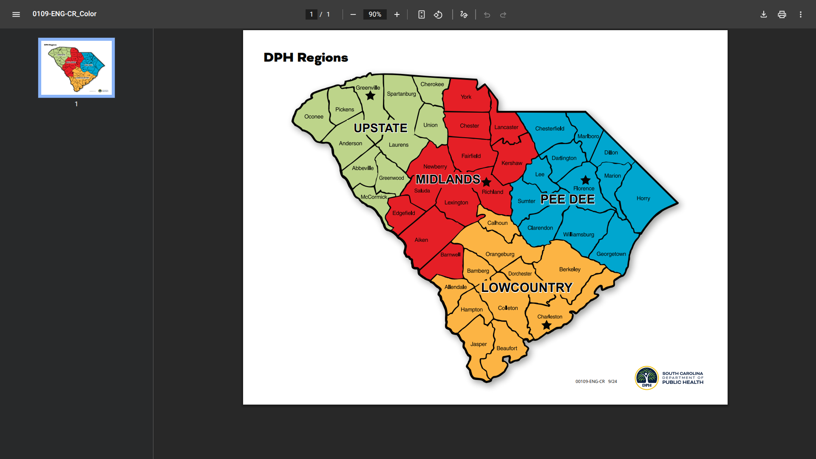Screen dimensions: 816x459
Task: Select page 1 thumbnail in sidebar
Action: point(76,68)
